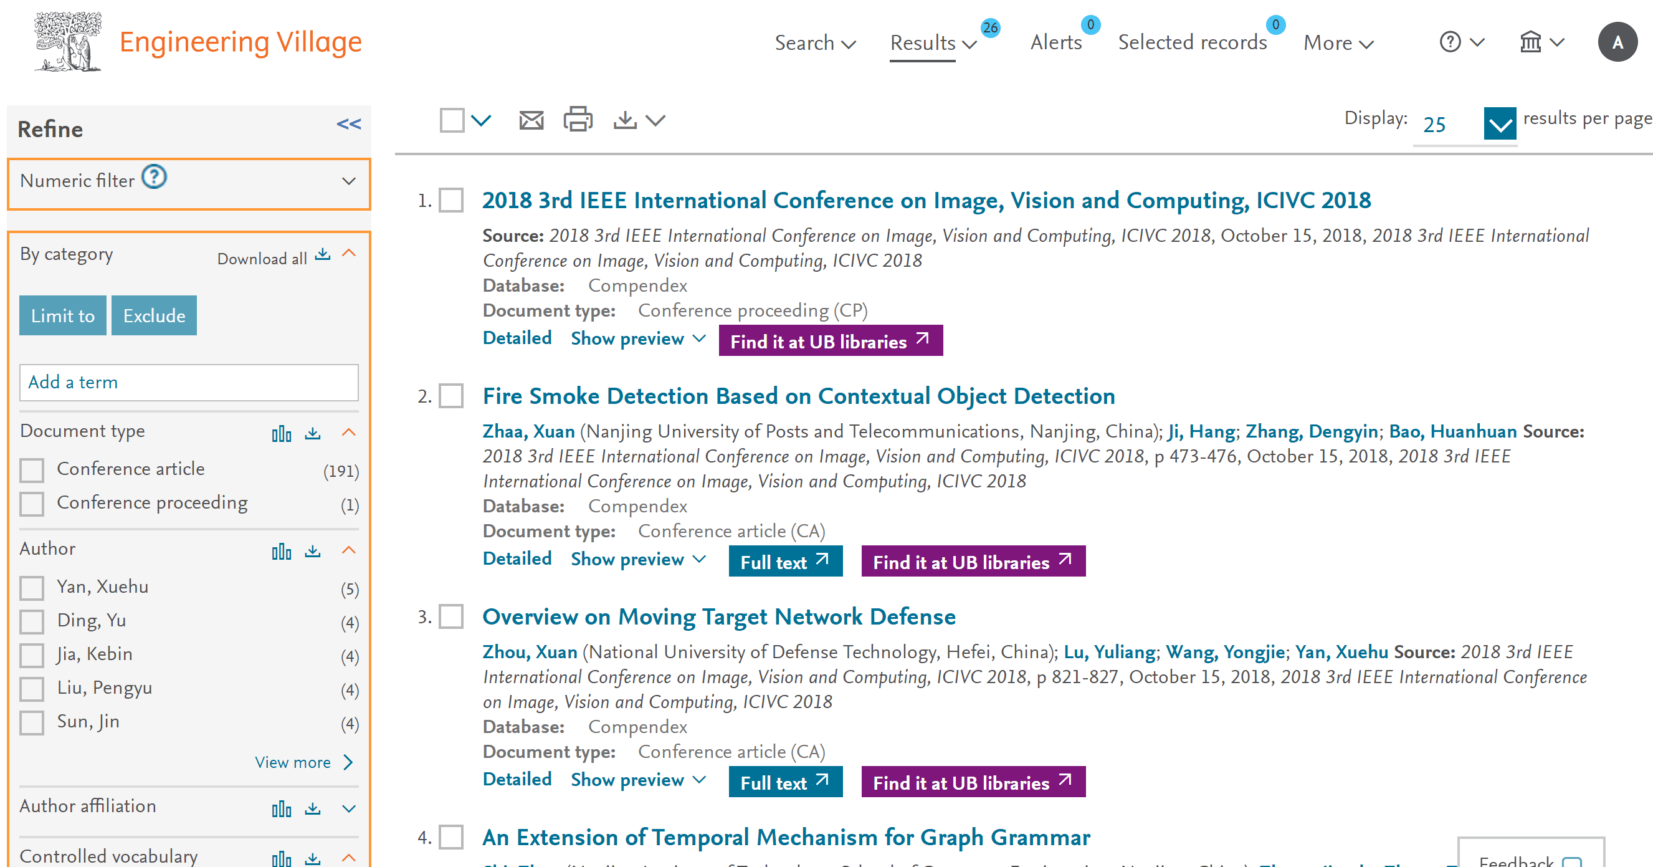Tick the select-all results checkbox
The width and height of the screenshot is (1653, 867).
[x=452, y=120]
